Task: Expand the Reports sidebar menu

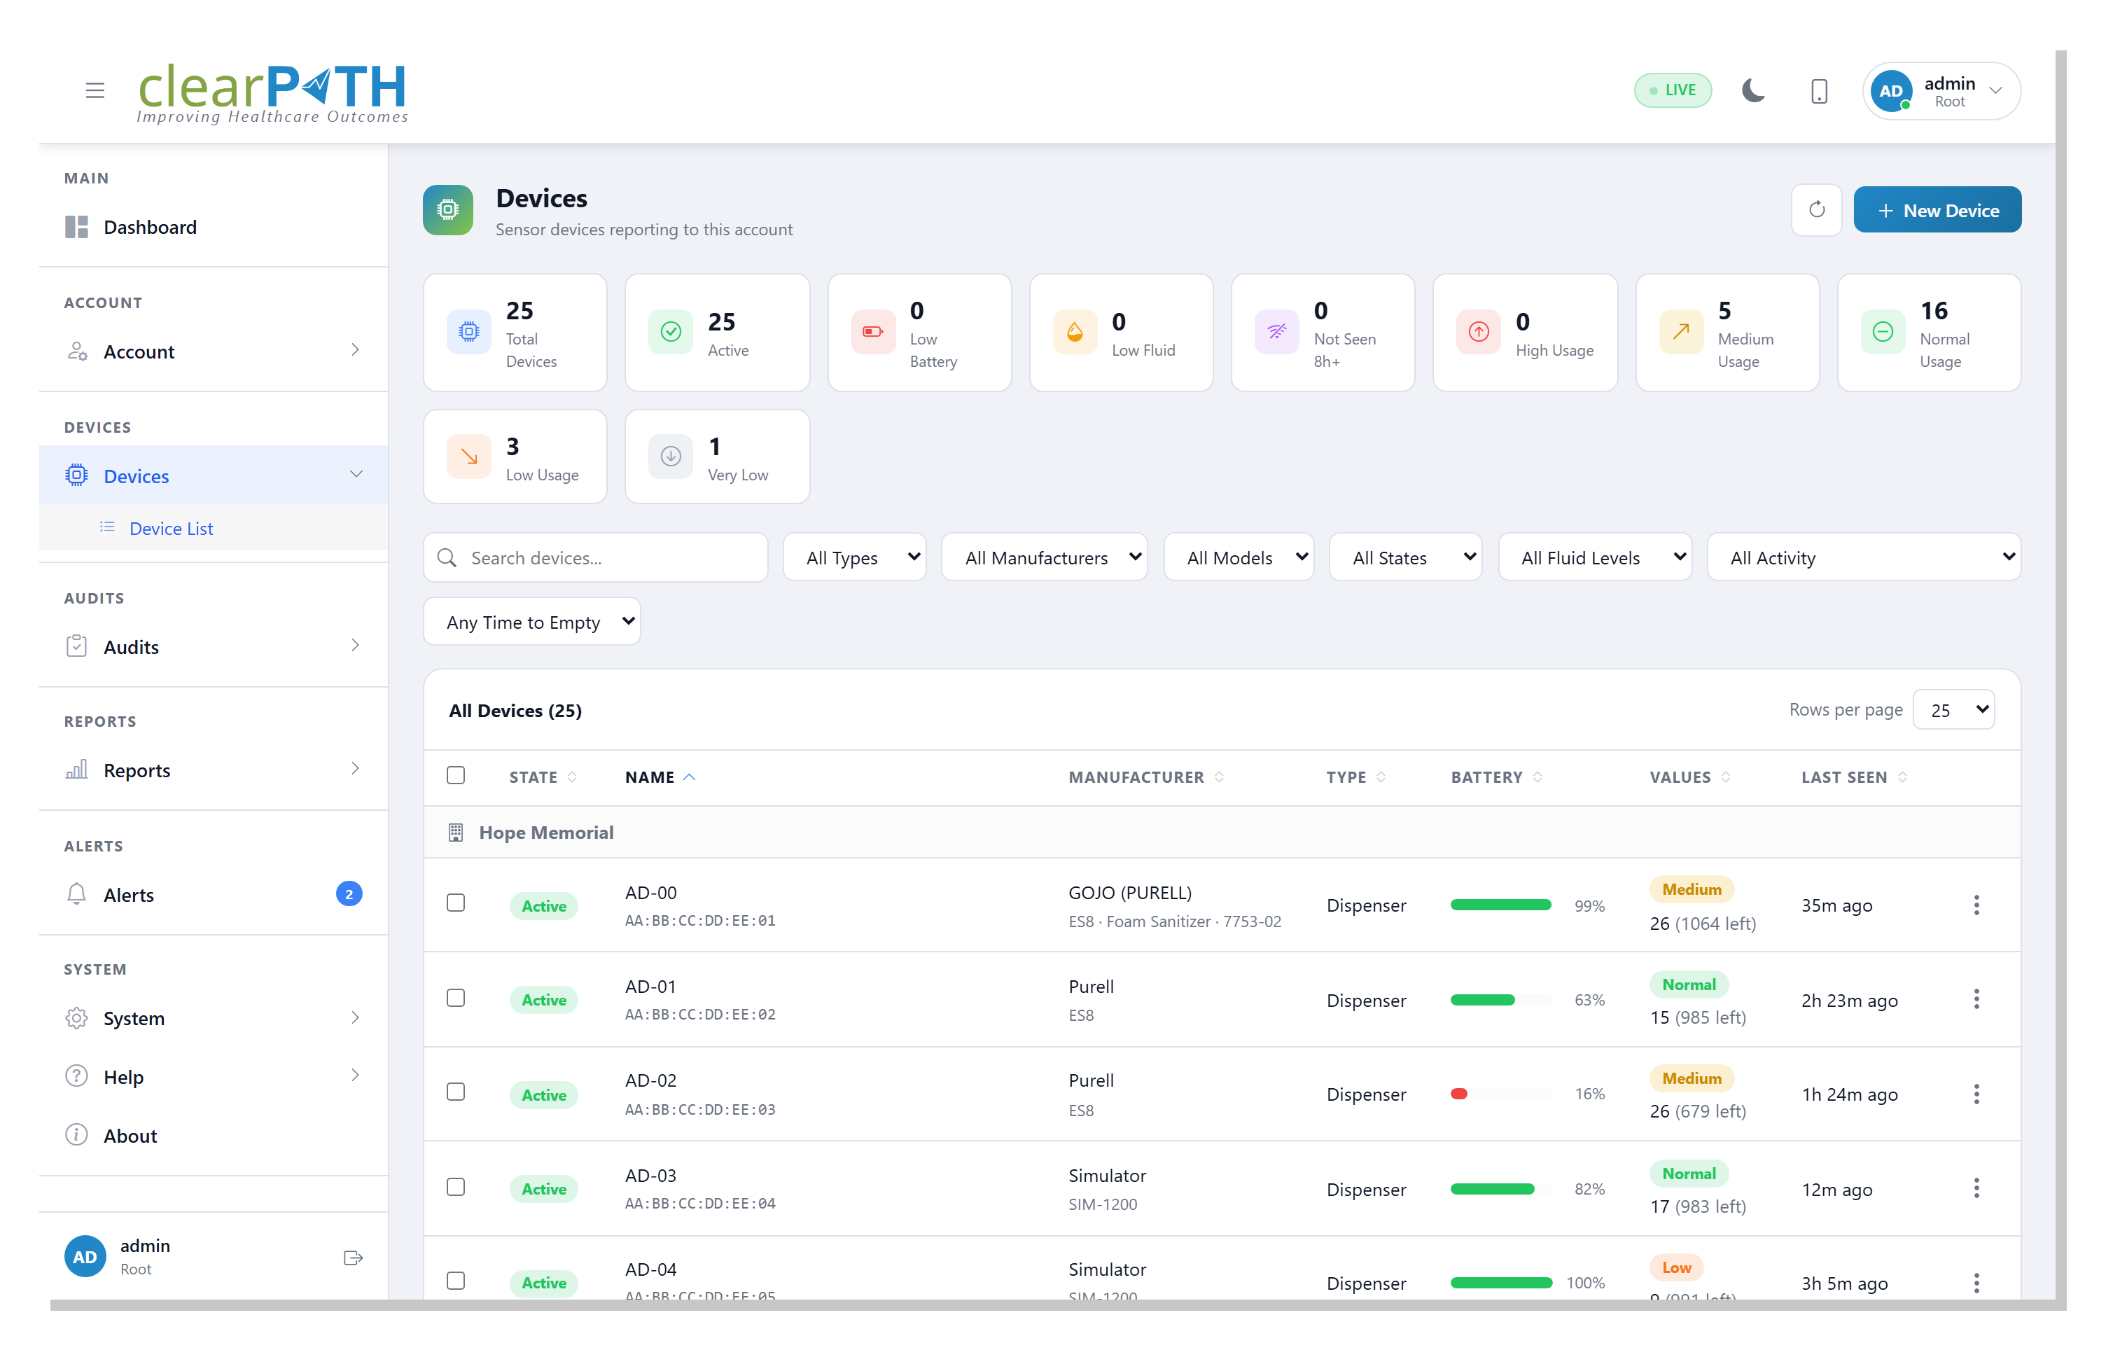Action: click(x=214, y=770)
